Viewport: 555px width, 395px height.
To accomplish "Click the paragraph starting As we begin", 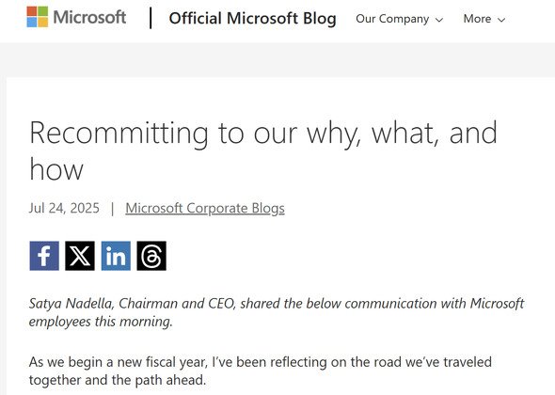I will (x=261, y=371).
